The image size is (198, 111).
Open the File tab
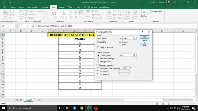coord(4,7)
